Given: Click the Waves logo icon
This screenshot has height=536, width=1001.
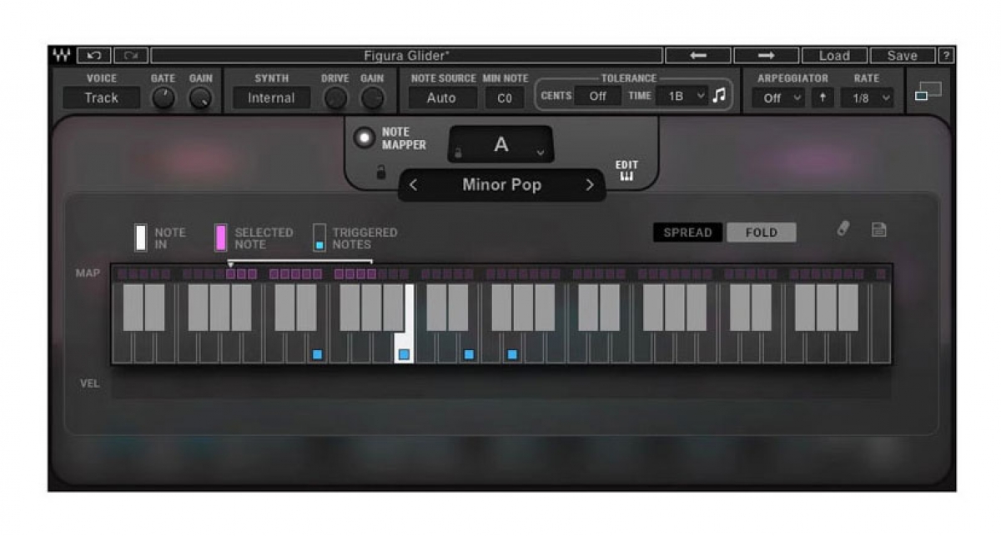Looking at the screenshot, I should (x=62, y=56).
